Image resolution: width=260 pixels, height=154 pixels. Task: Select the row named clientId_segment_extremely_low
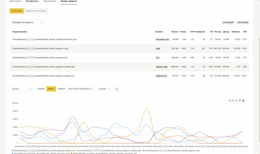click(129, 39)
